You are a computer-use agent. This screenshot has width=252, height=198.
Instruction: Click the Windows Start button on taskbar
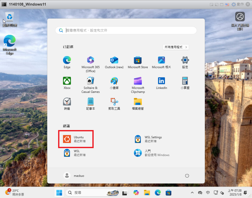(59, 192)
